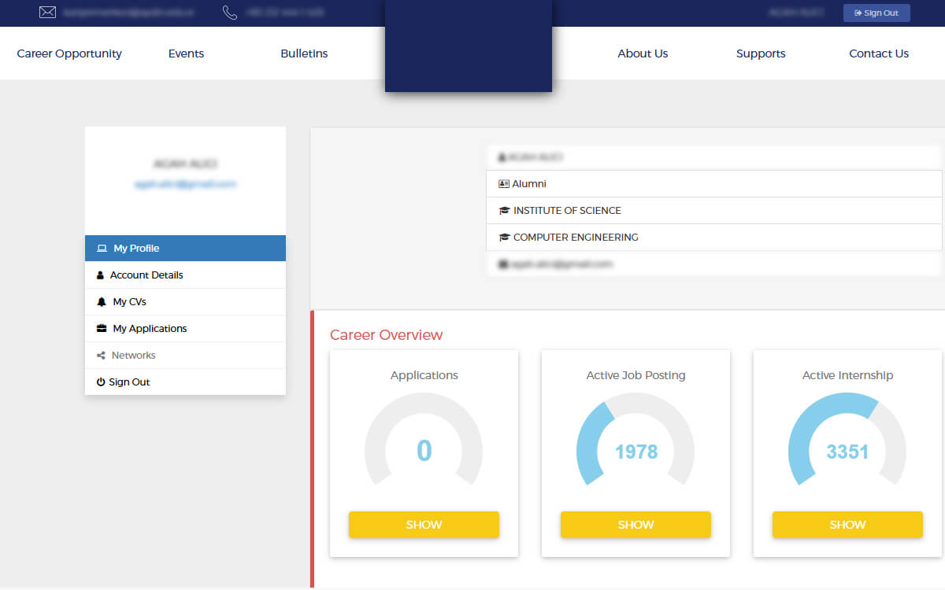Click the ID card icon beside Alumni

[x=504, y=184]
